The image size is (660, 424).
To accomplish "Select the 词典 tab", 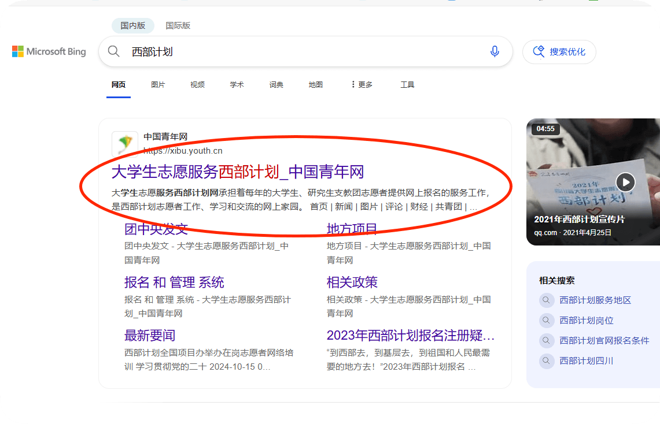I will 276,85.
